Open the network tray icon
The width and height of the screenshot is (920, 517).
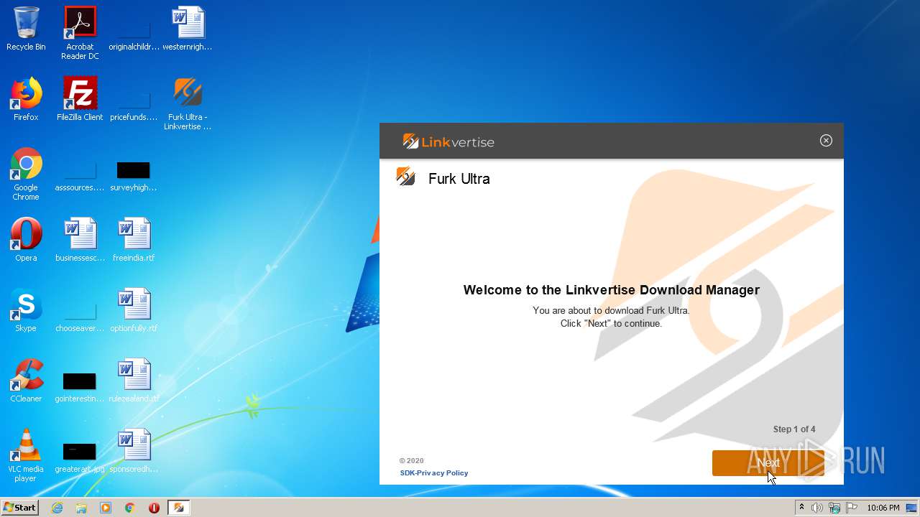coord(834,508)
